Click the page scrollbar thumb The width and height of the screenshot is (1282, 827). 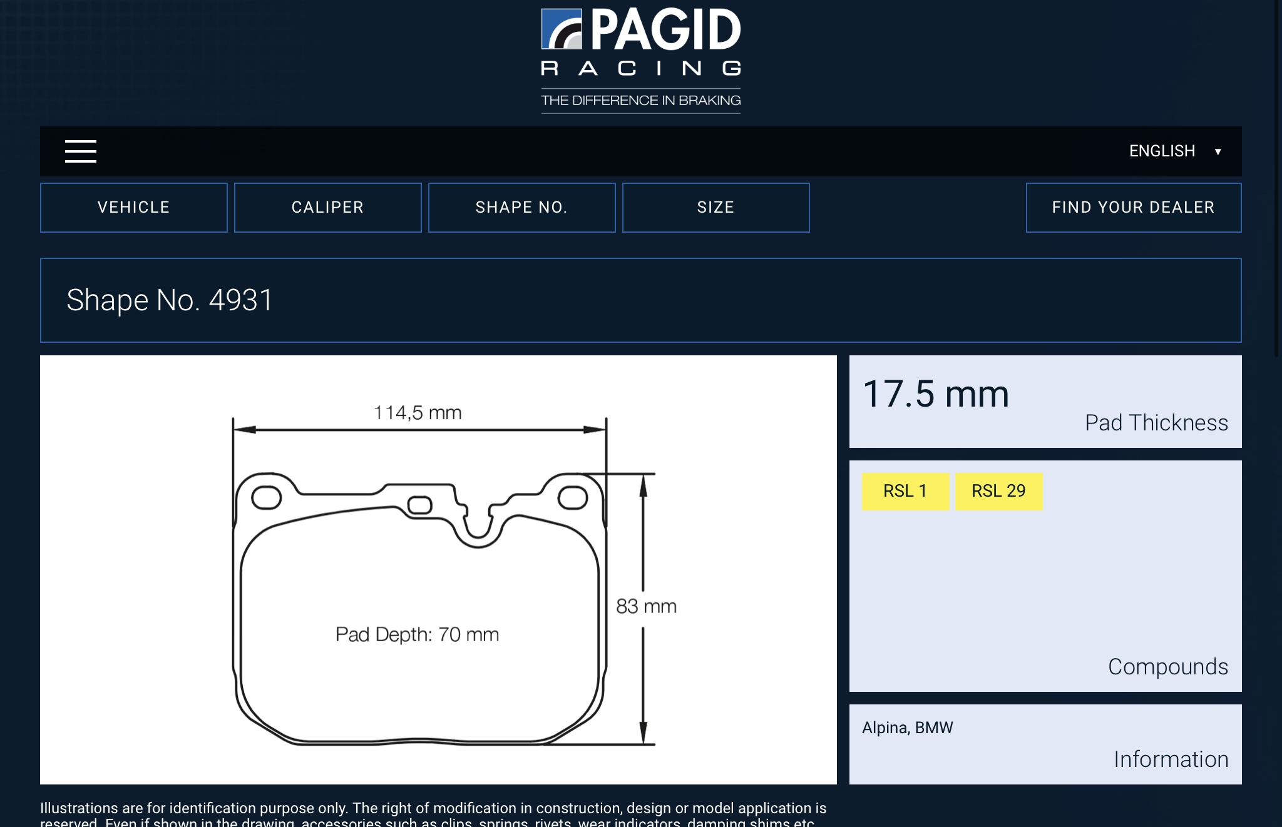coord(1278,178)
